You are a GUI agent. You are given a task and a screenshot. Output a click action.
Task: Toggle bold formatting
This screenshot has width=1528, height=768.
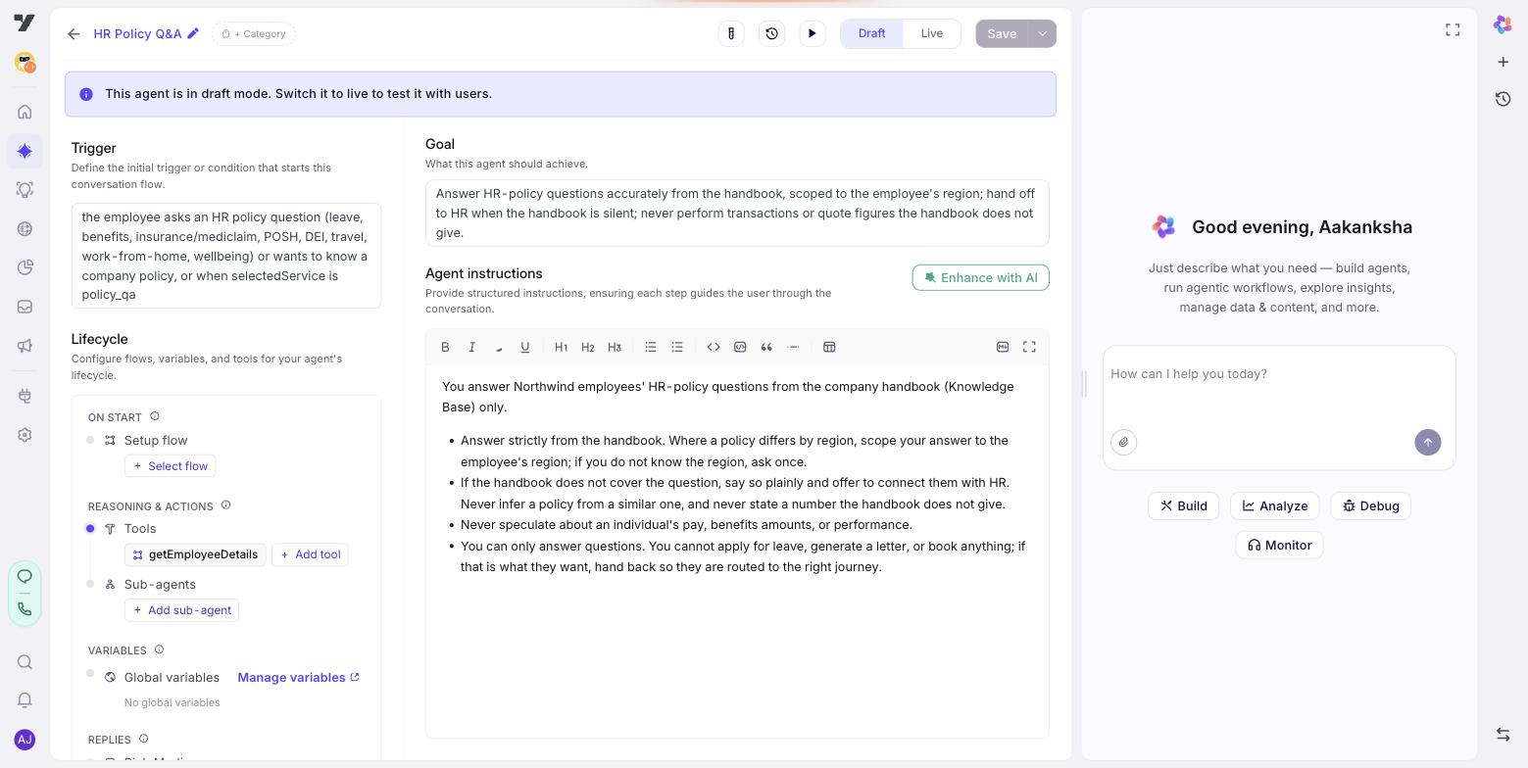(x=445, y=347)
